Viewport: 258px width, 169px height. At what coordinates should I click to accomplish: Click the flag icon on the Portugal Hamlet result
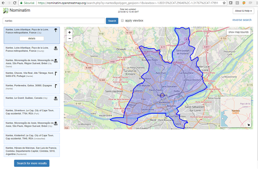pos(56,73)
